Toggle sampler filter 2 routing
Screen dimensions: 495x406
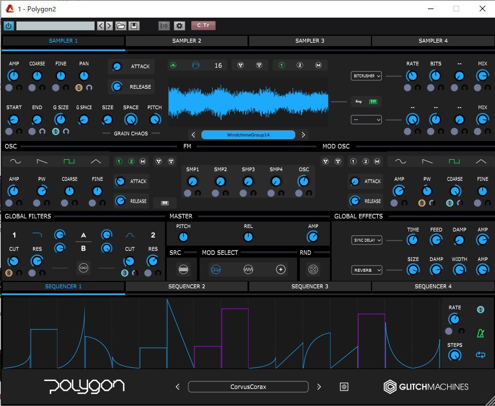point(300,65)
